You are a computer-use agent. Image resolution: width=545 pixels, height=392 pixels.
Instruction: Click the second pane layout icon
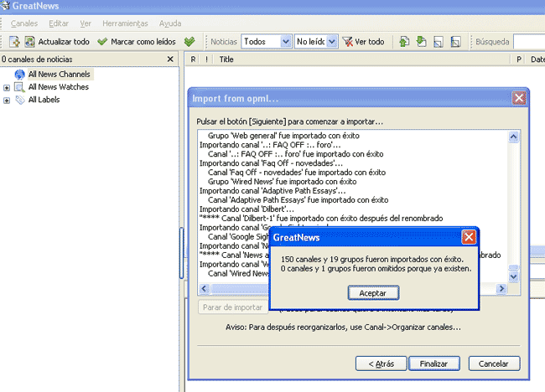click(455, 42)
